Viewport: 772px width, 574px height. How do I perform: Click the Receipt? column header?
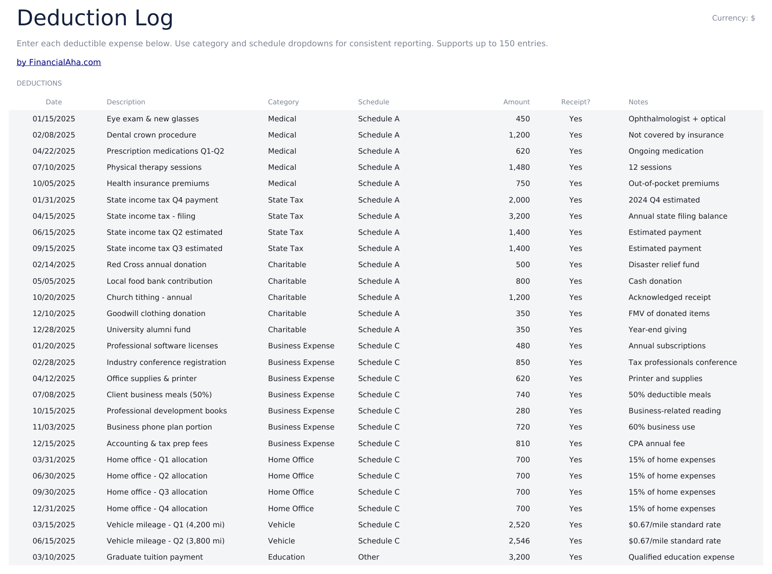pyautogui.click(x=575, y=102)
